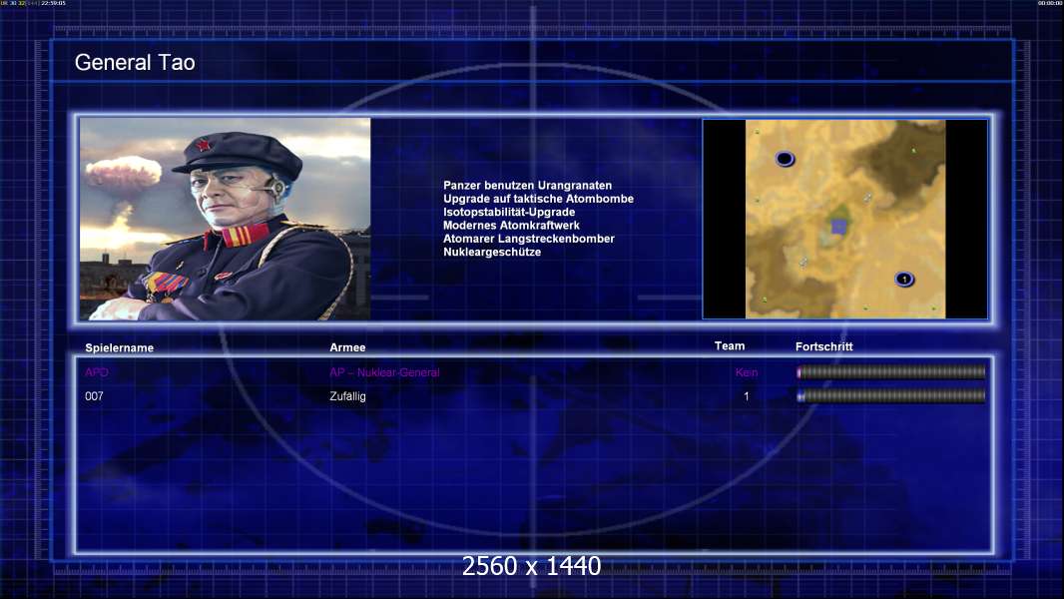Click army "AP – Nuklear-General"
Viewport: 1064px width, 599px height.
tap(384, 372)
